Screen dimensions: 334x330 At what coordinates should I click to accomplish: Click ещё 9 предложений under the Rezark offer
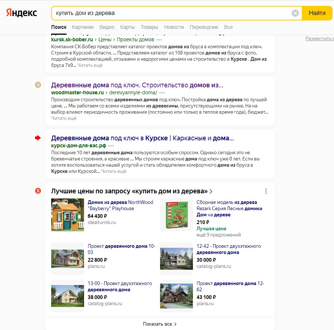coord(219,235)
